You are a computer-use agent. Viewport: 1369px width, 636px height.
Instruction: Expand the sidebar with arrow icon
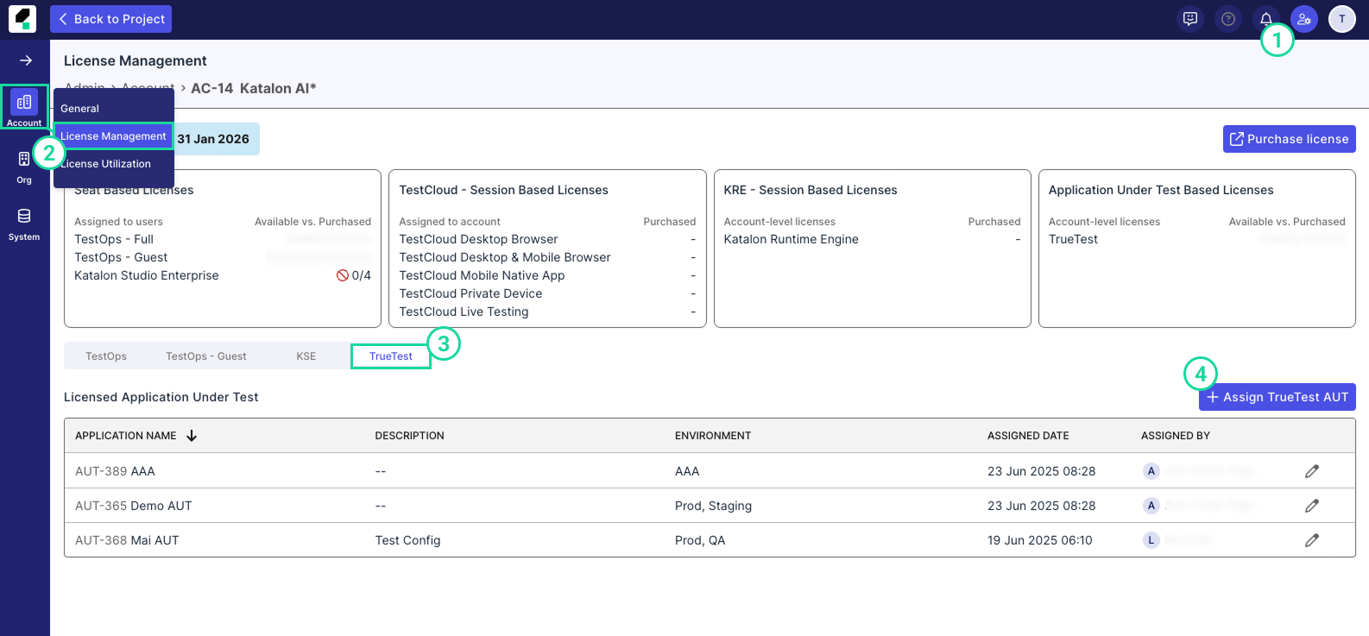click(x=26, y=60)
